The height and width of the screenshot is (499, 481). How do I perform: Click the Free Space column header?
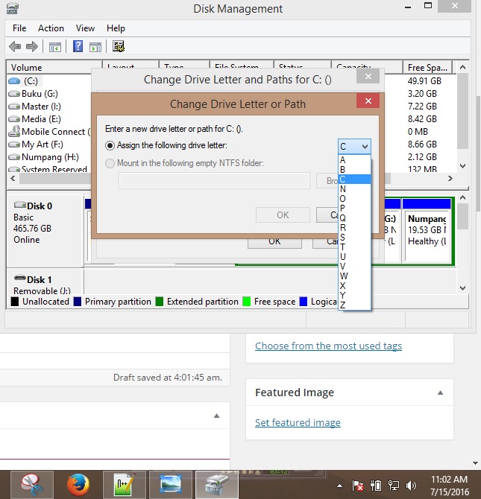[428, 68]
